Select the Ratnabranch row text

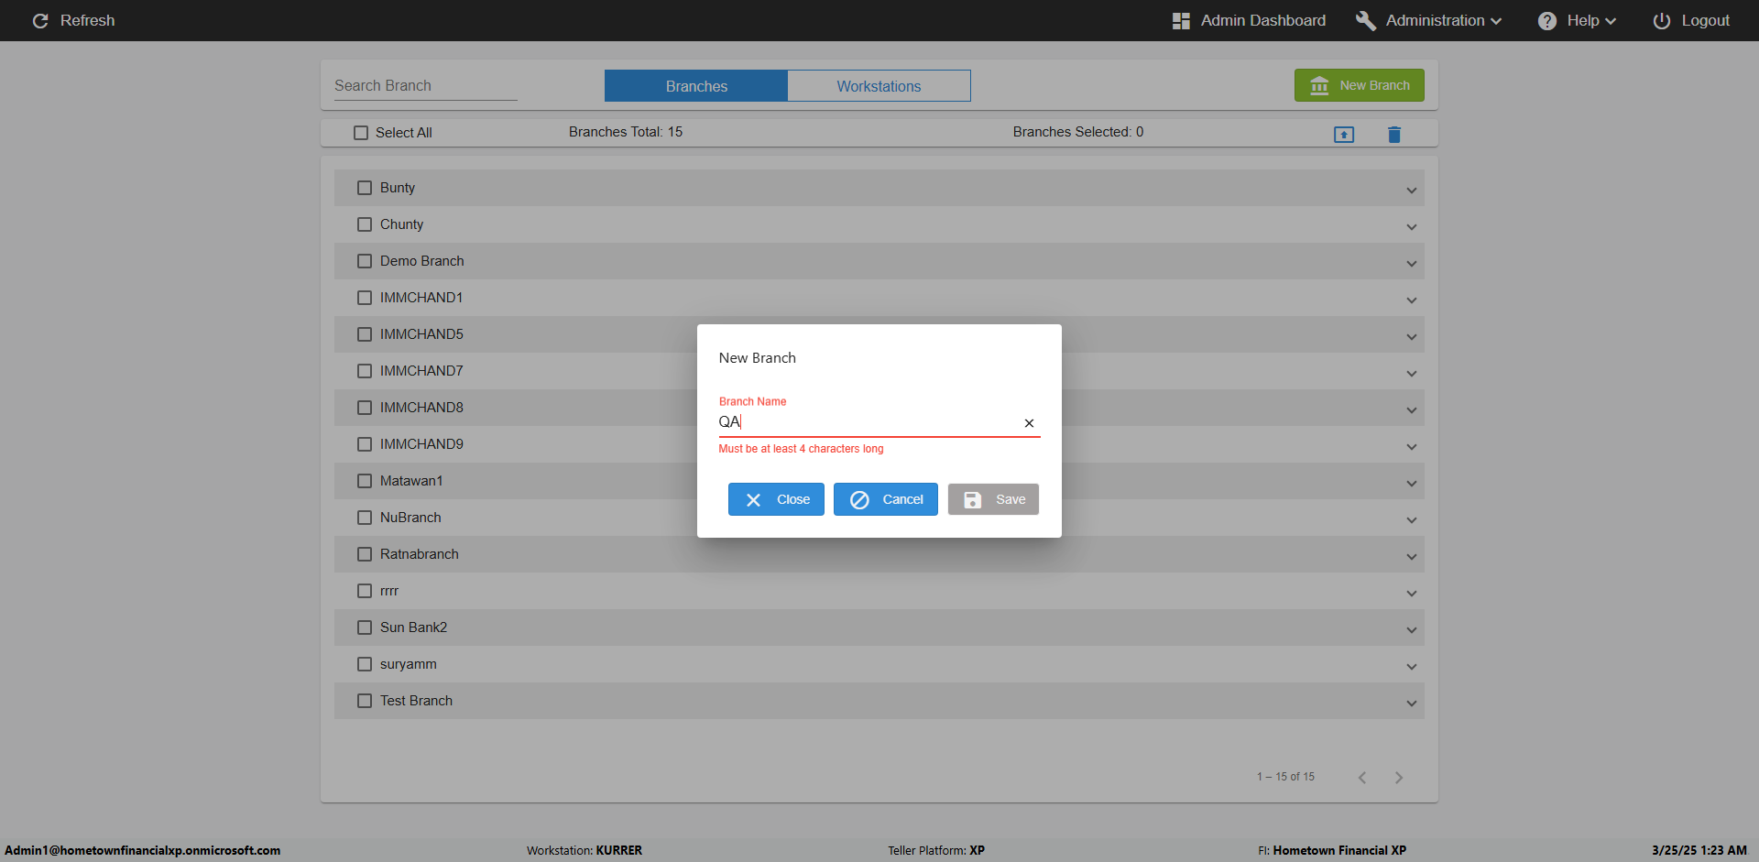tap(420, 554)
